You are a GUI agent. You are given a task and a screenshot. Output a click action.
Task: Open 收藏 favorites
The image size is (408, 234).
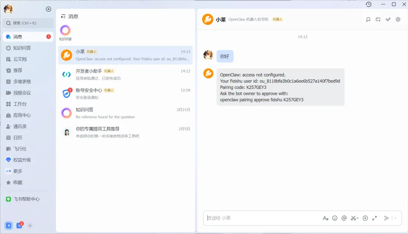28,182
